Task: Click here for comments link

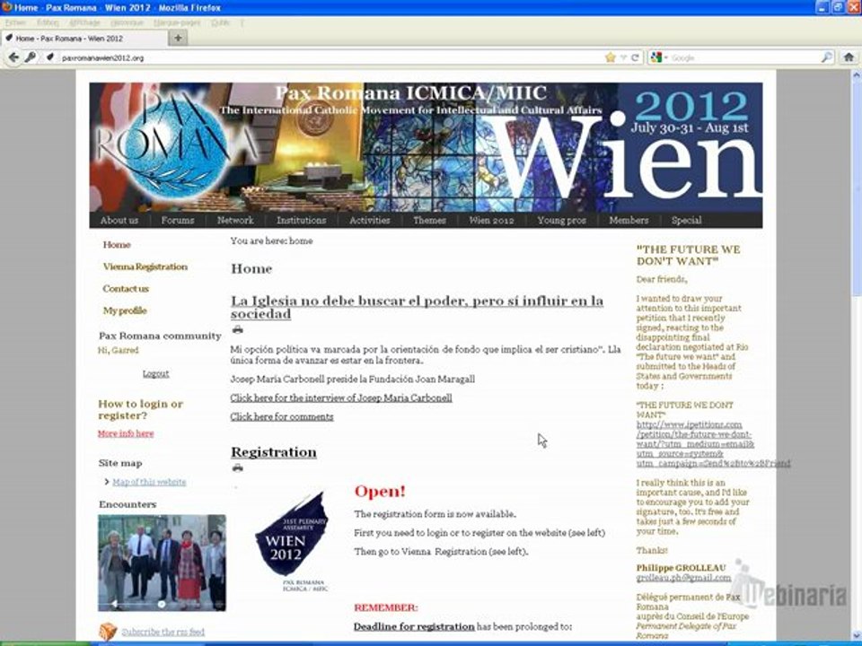Action: pyautogui.click(x=281, y=417)
